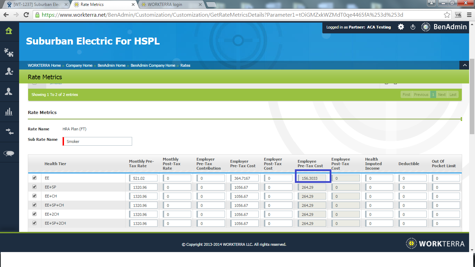Viewport: 475px width, 267px height.
Task: Click the transfer arrows sidebar icon
Action: pos(9,131)
